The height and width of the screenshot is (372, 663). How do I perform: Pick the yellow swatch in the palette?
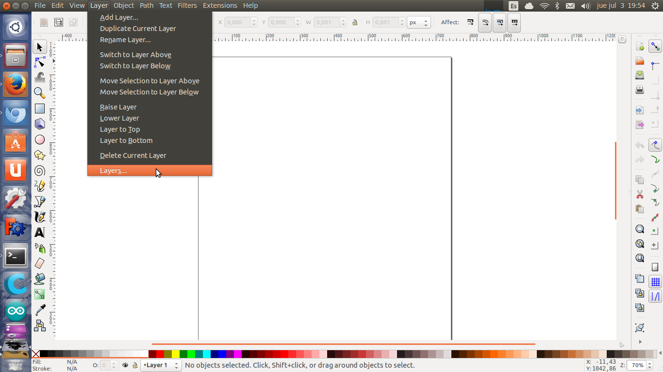point(175,354)
